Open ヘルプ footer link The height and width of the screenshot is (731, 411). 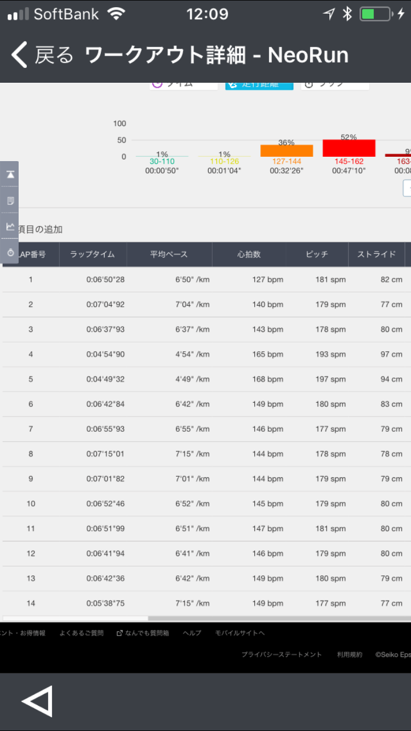[x=192, y=633]
